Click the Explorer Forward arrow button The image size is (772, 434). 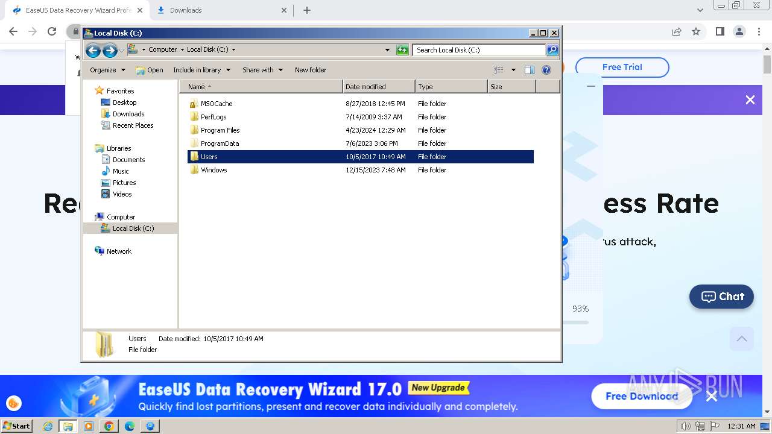(110, 50)
